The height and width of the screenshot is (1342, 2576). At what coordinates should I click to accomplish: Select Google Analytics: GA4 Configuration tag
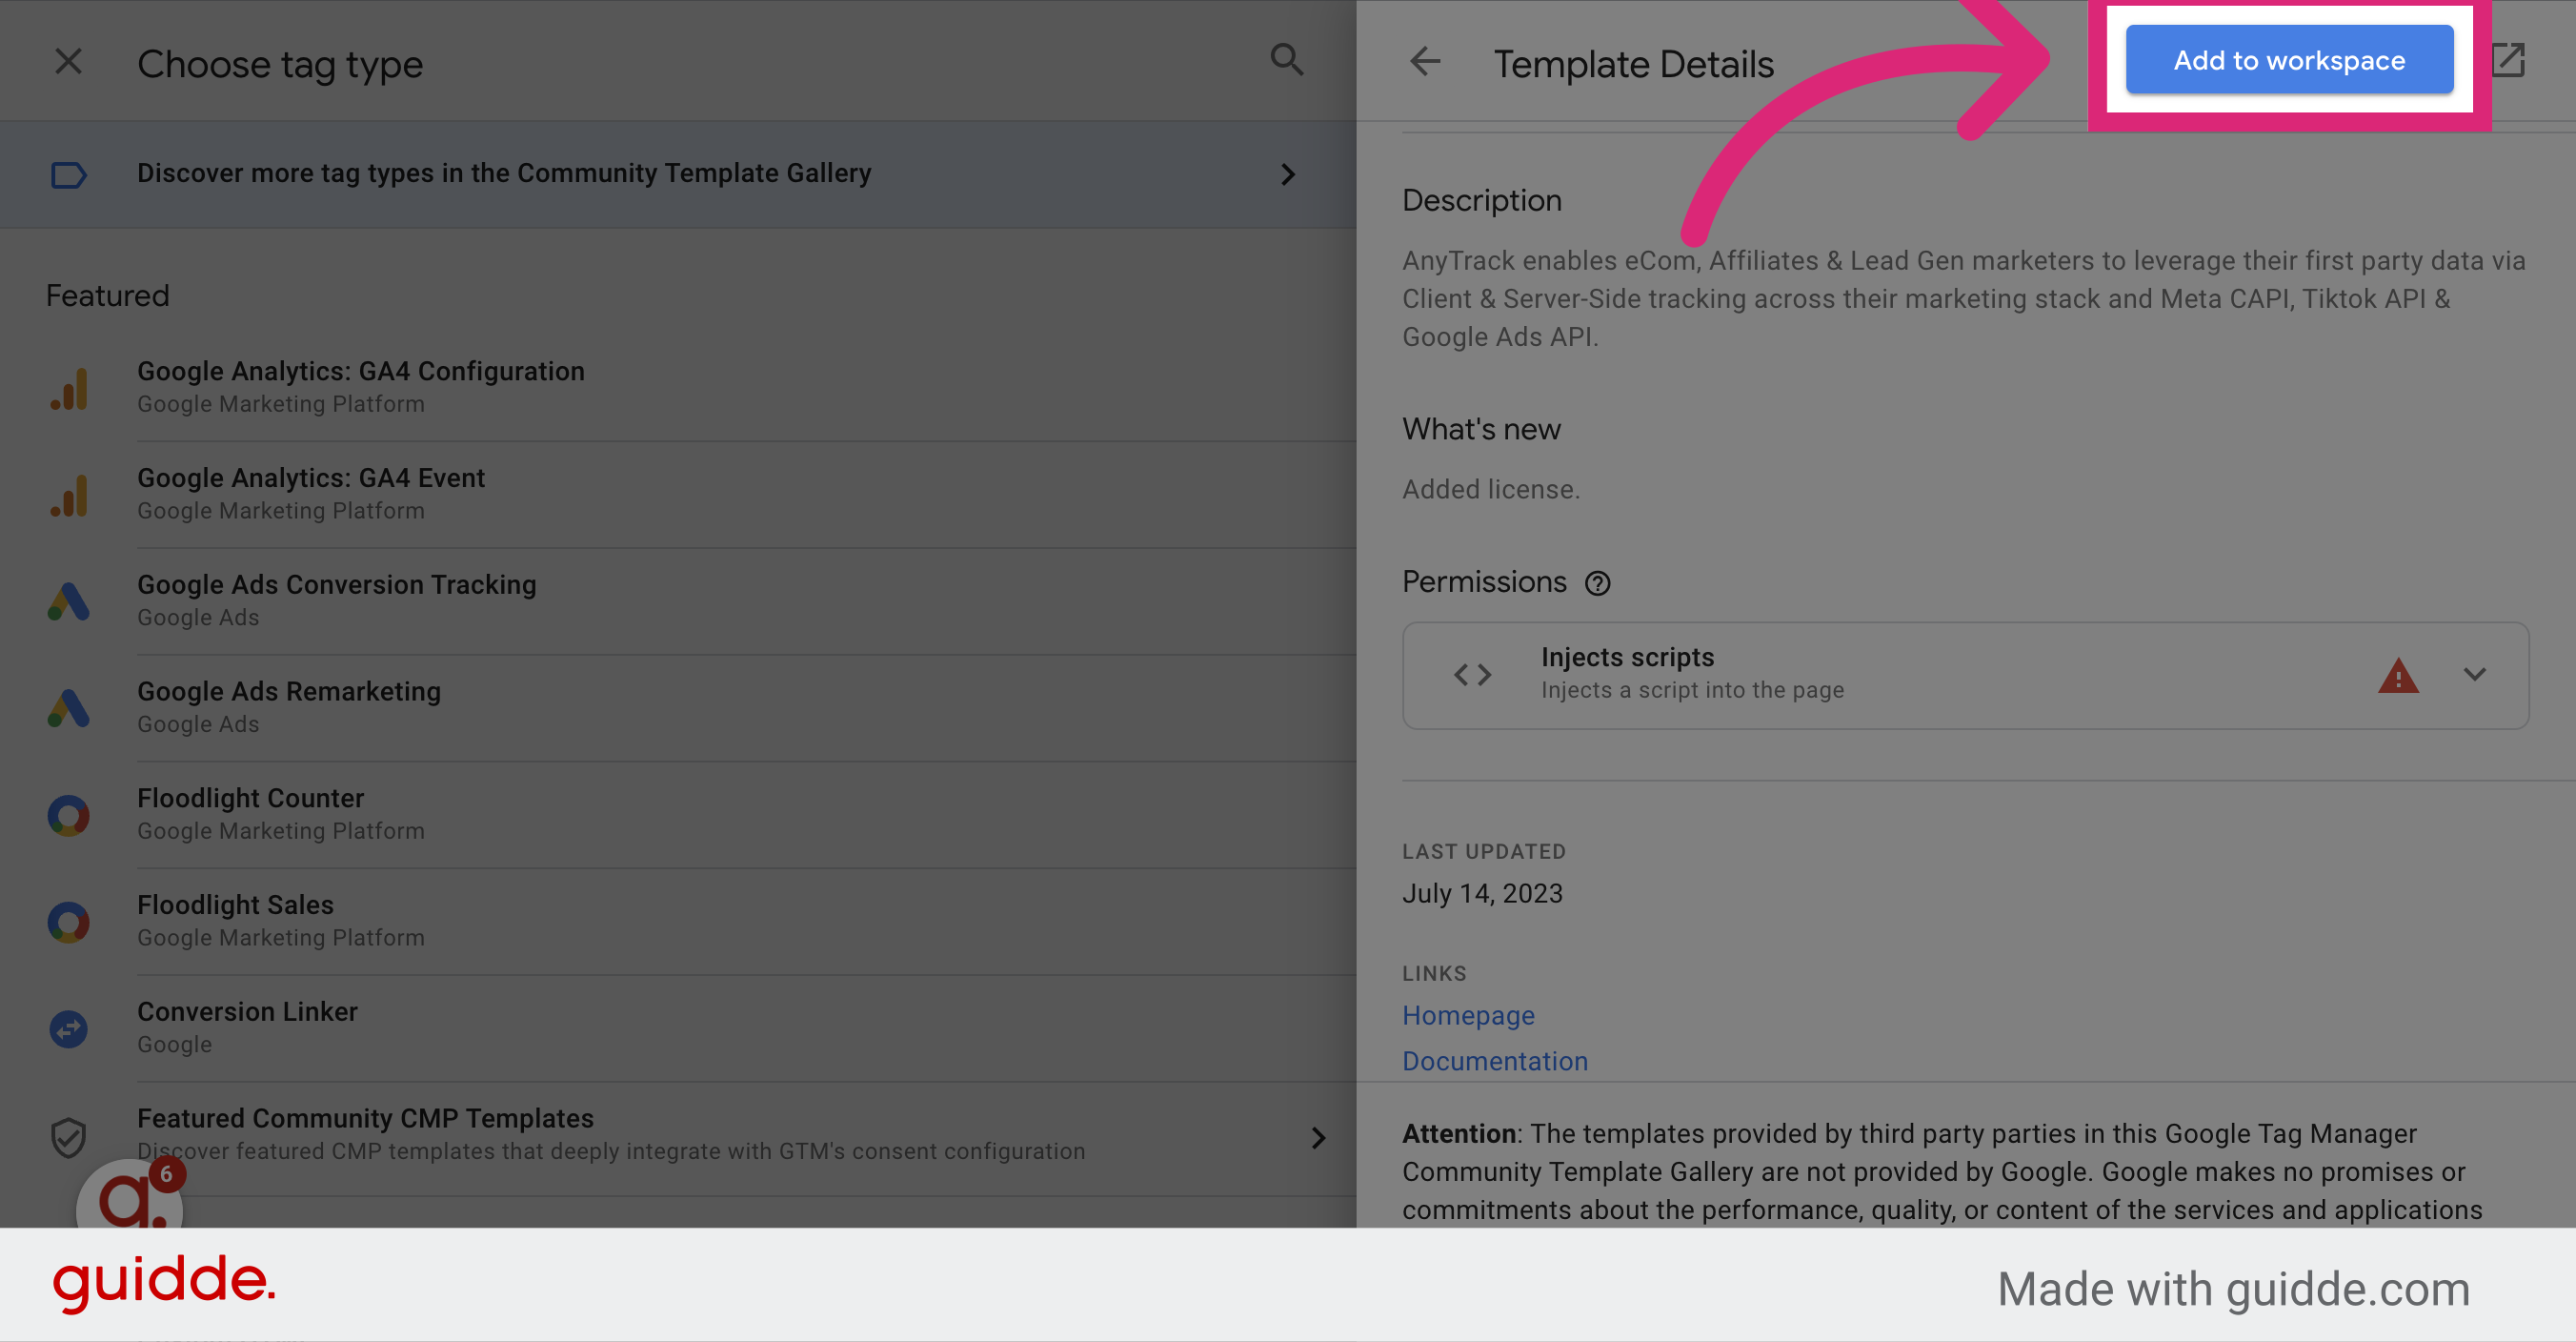pos(678,387)
